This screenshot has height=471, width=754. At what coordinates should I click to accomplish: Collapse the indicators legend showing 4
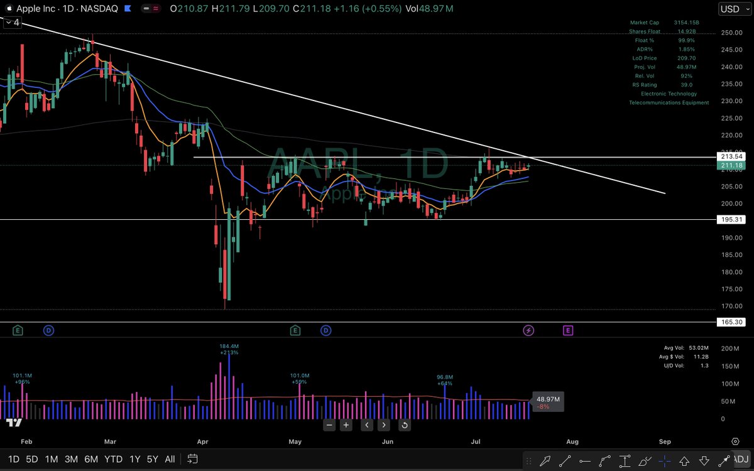click(11, 22)
